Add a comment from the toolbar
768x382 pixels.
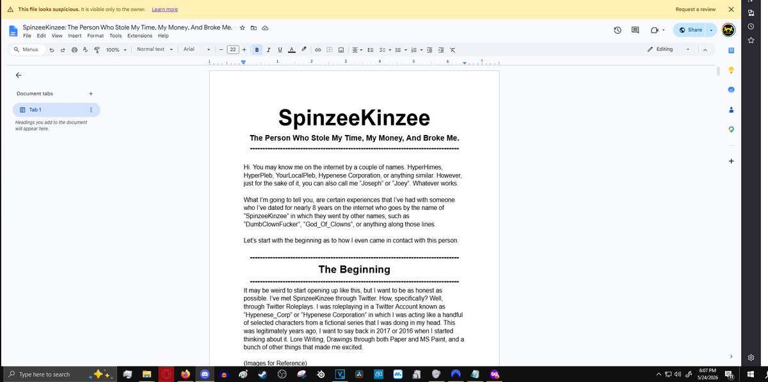[x=330, y=50]
